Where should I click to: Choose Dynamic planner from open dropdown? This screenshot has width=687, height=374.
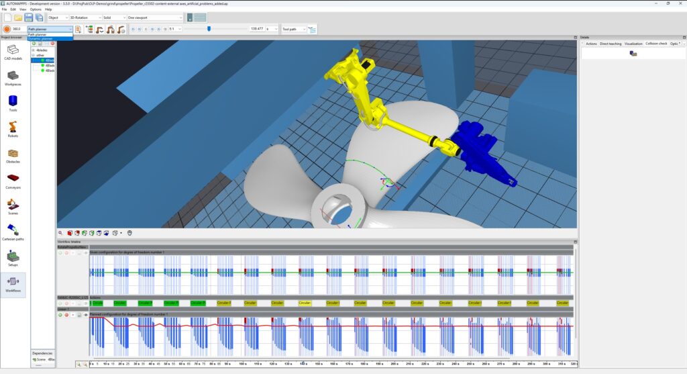50,38
